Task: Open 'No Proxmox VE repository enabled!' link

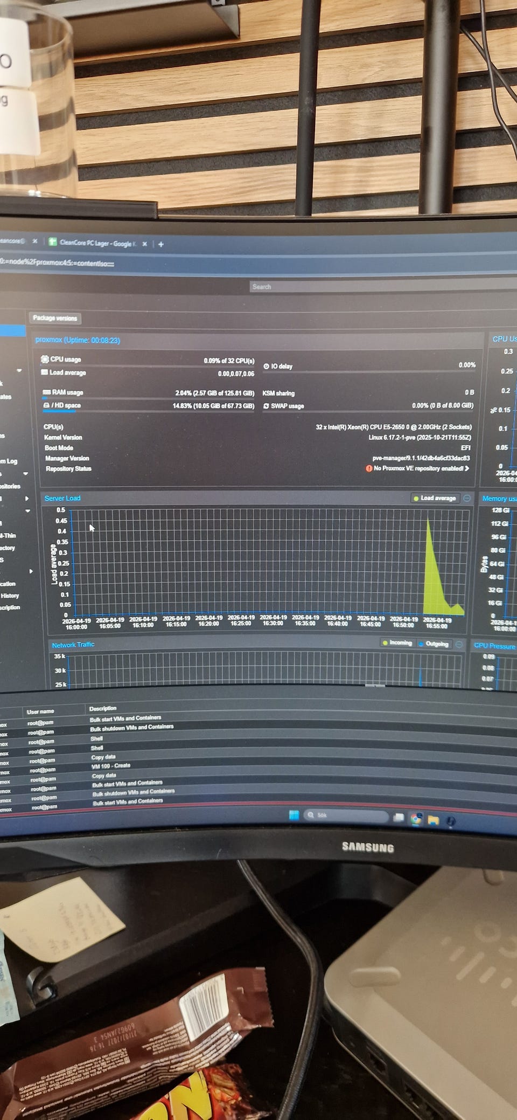Action: tap(418, 468)
